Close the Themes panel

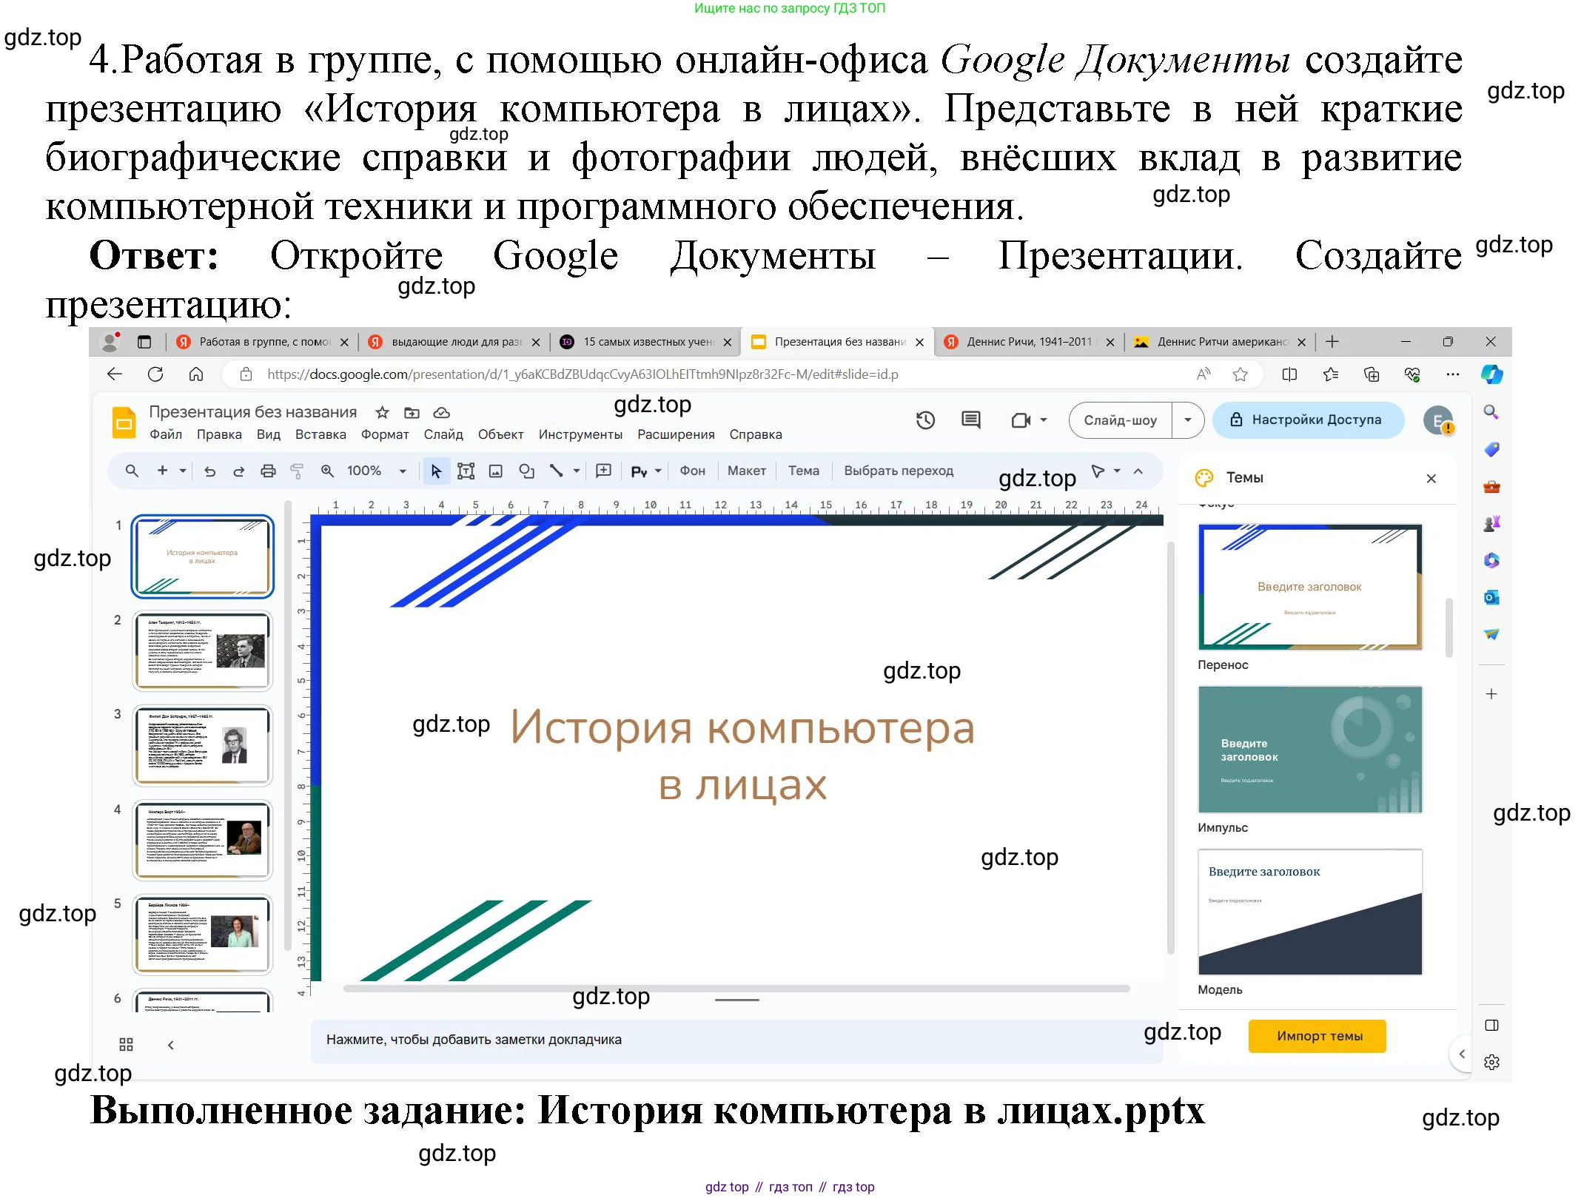tap(1431, 479)
